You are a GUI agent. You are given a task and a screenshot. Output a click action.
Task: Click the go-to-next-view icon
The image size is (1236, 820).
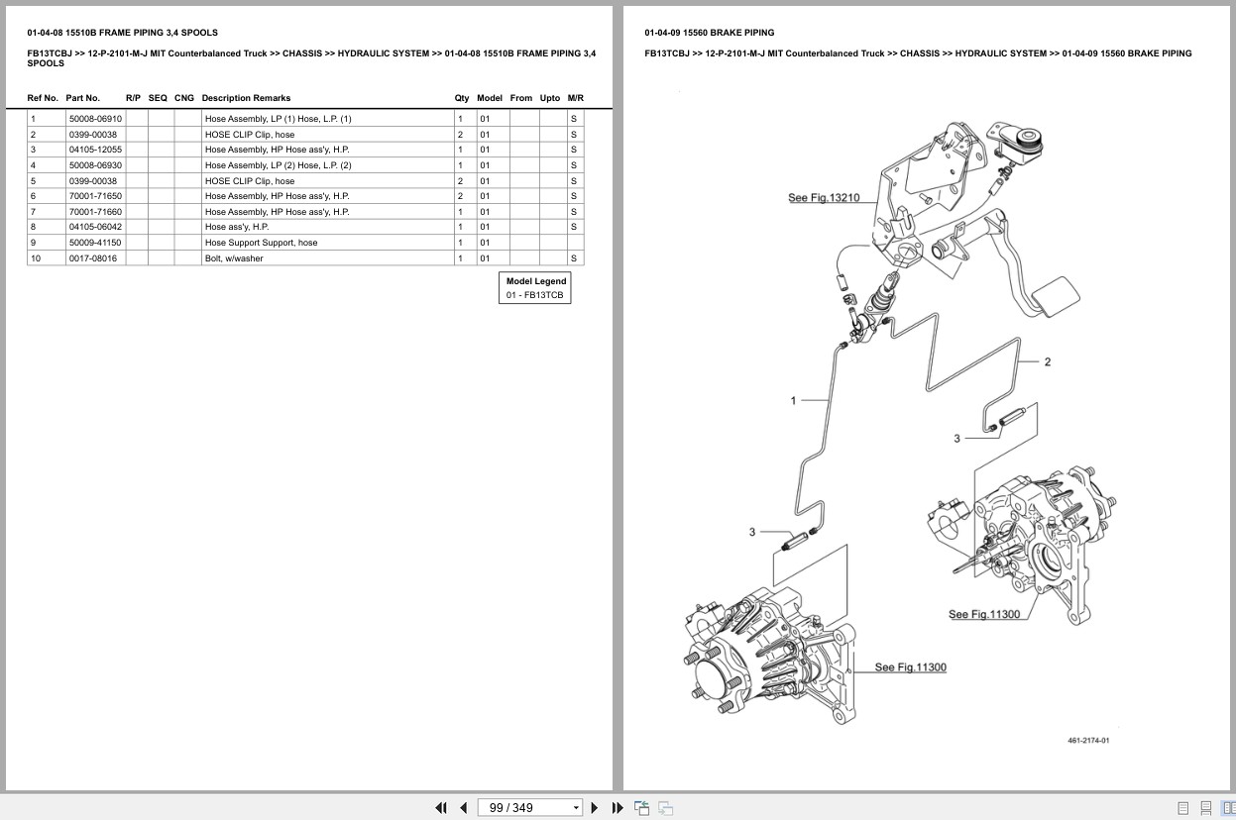[x=665, y=807]
